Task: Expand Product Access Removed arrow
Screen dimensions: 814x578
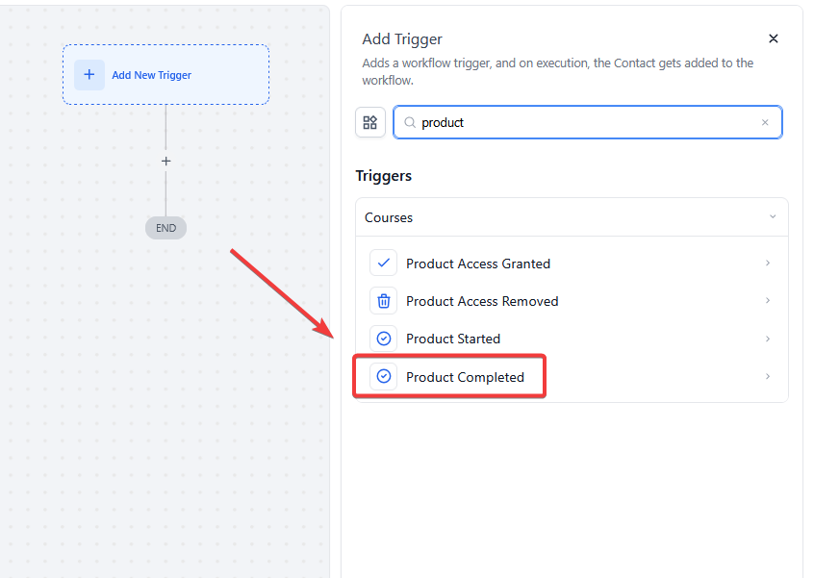Action: [768, 301]
